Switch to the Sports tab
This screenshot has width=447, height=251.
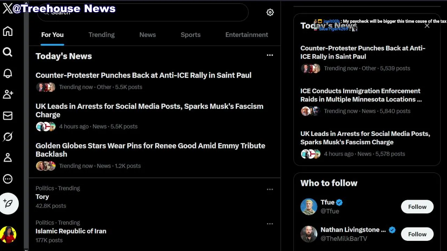pos(190,35)
